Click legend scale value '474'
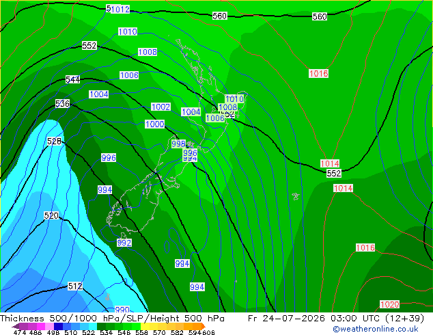 [20, 332]
